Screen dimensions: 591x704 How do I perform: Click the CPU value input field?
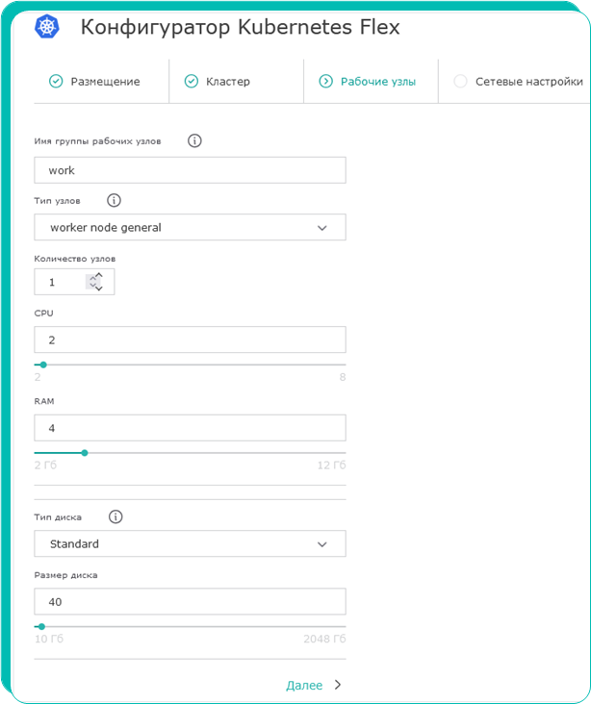click(190, 340)
